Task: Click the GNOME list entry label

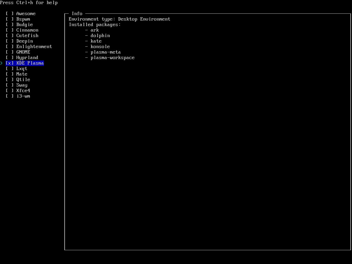Action: 23,52
